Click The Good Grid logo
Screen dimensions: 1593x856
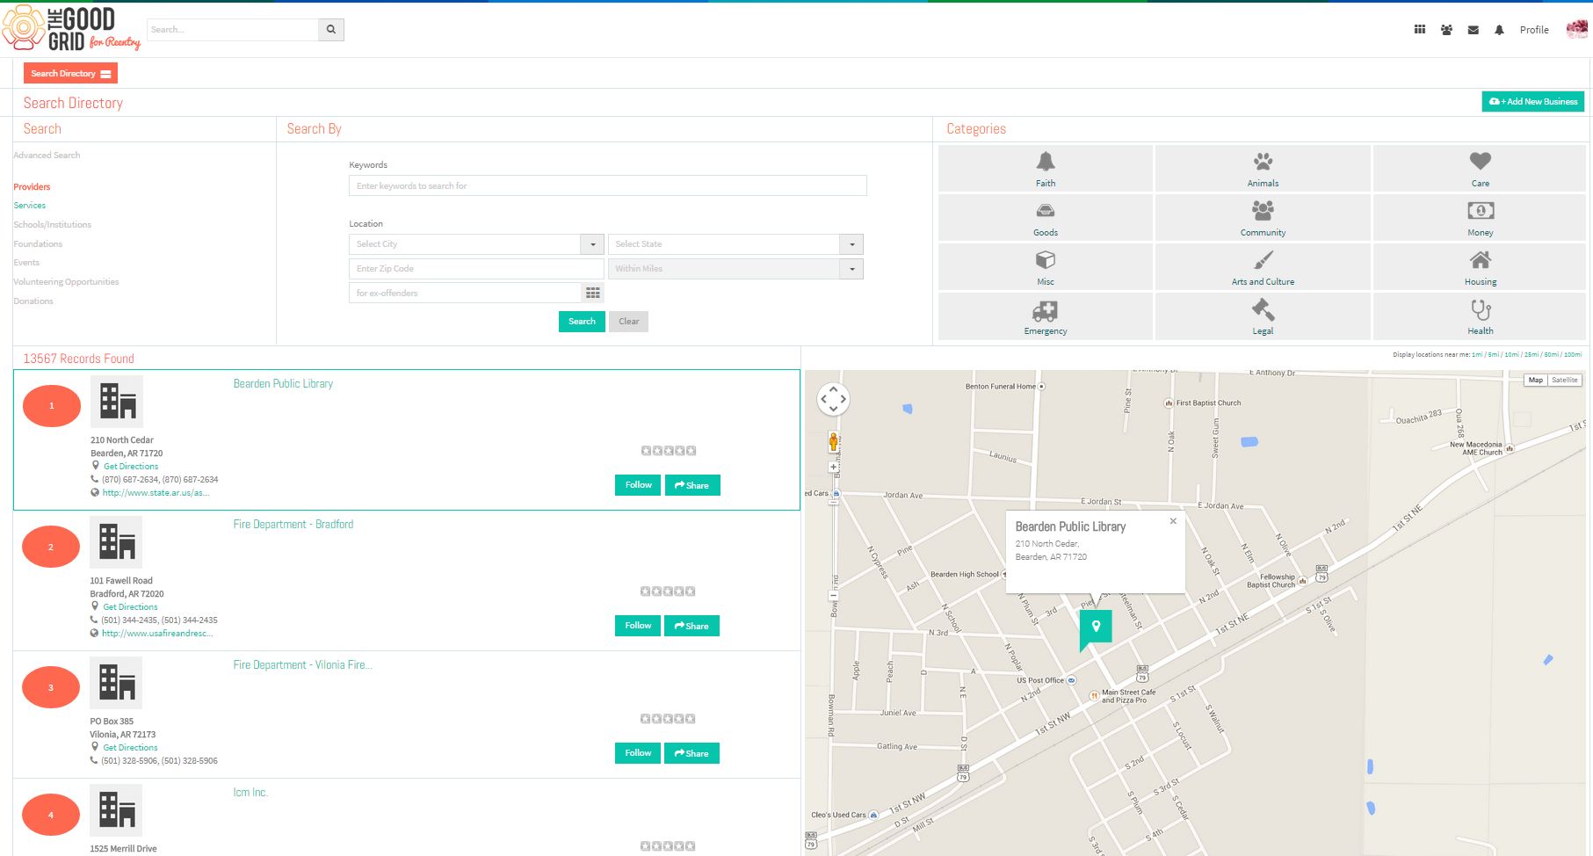pos(72,28)
